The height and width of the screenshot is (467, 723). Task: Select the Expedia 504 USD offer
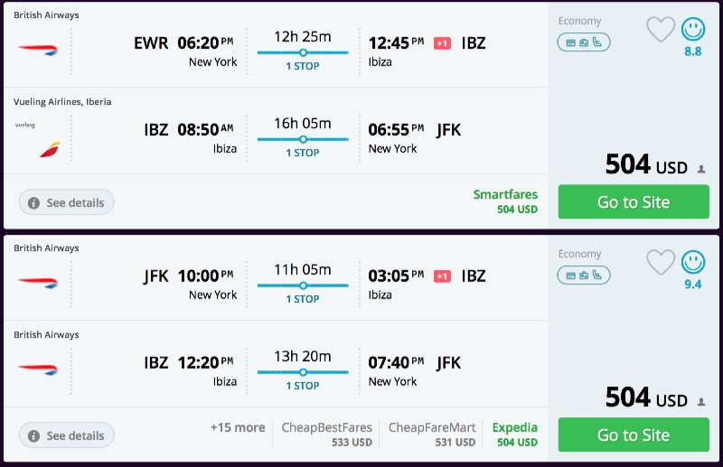[x=515, y=434]
